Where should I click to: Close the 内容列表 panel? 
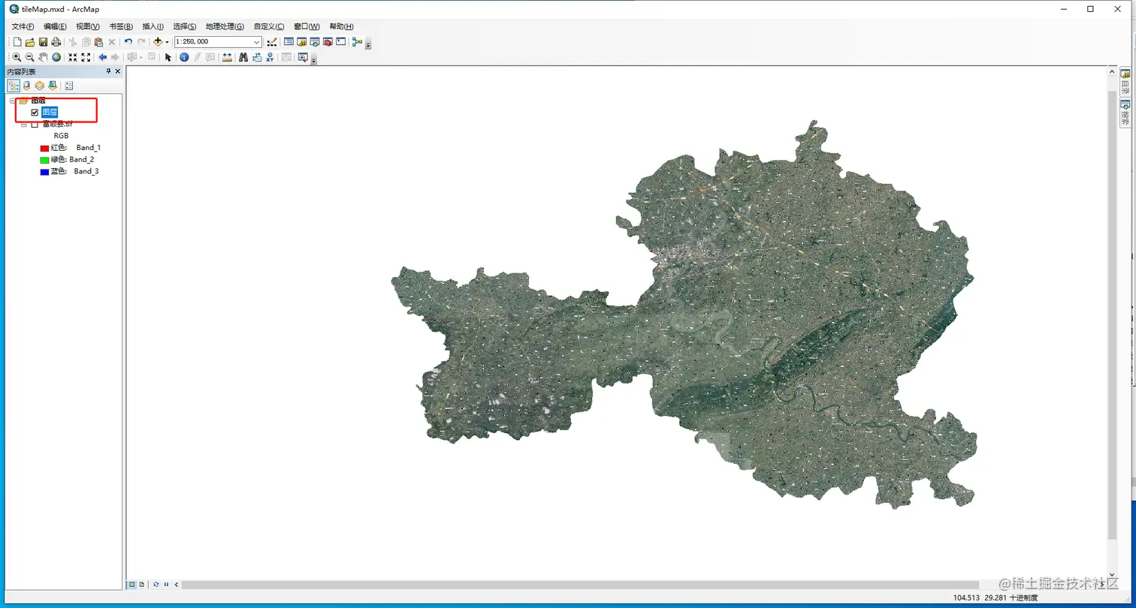(x=118, y=71)
